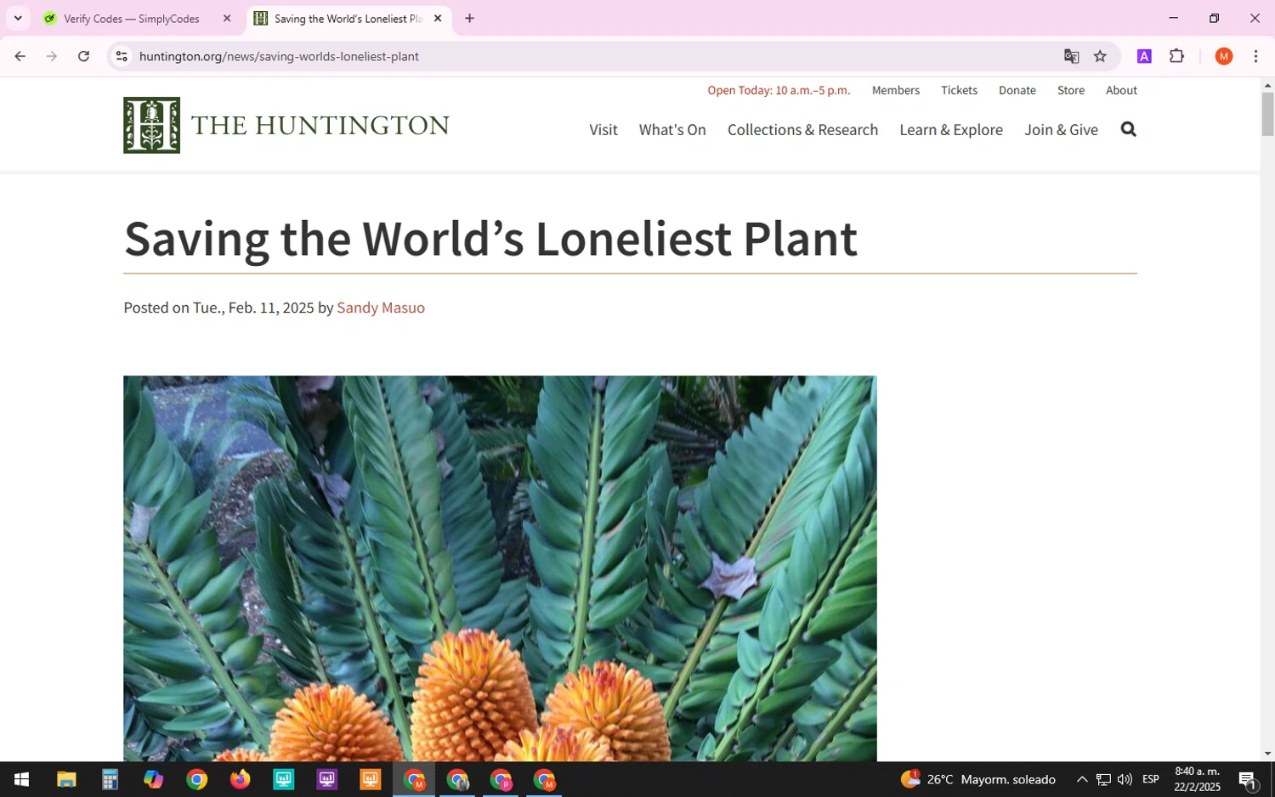This screenshot has height=797, width=1275.
Task: Open the weather widget 26°C Mayorm. soleado
Action: (x=977, y=779)
